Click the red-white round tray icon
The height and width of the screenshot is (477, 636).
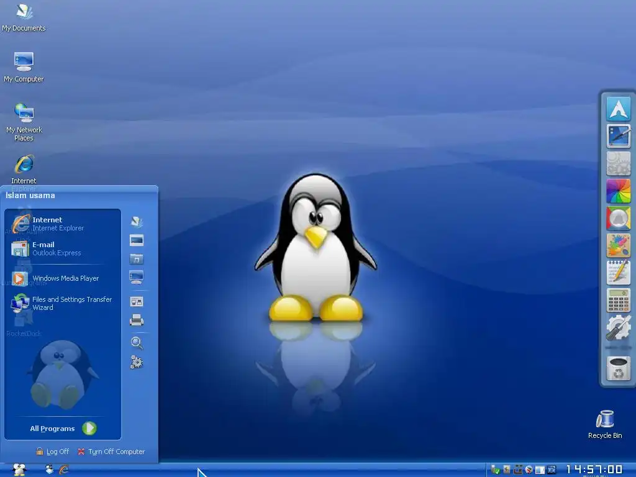[529, 470]
